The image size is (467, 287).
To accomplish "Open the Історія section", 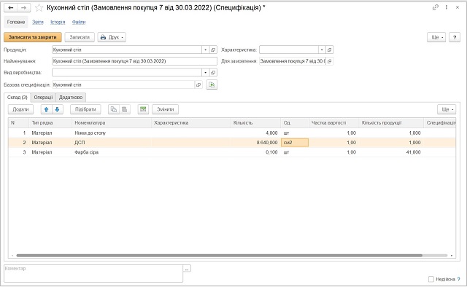I will click(58, 22).
